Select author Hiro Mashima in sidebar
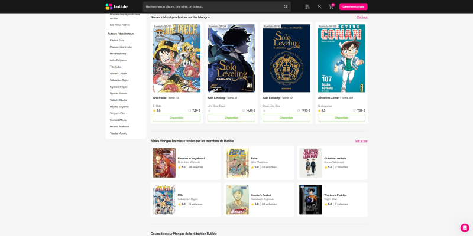473x236 pixels. click(x=118, y=54)
